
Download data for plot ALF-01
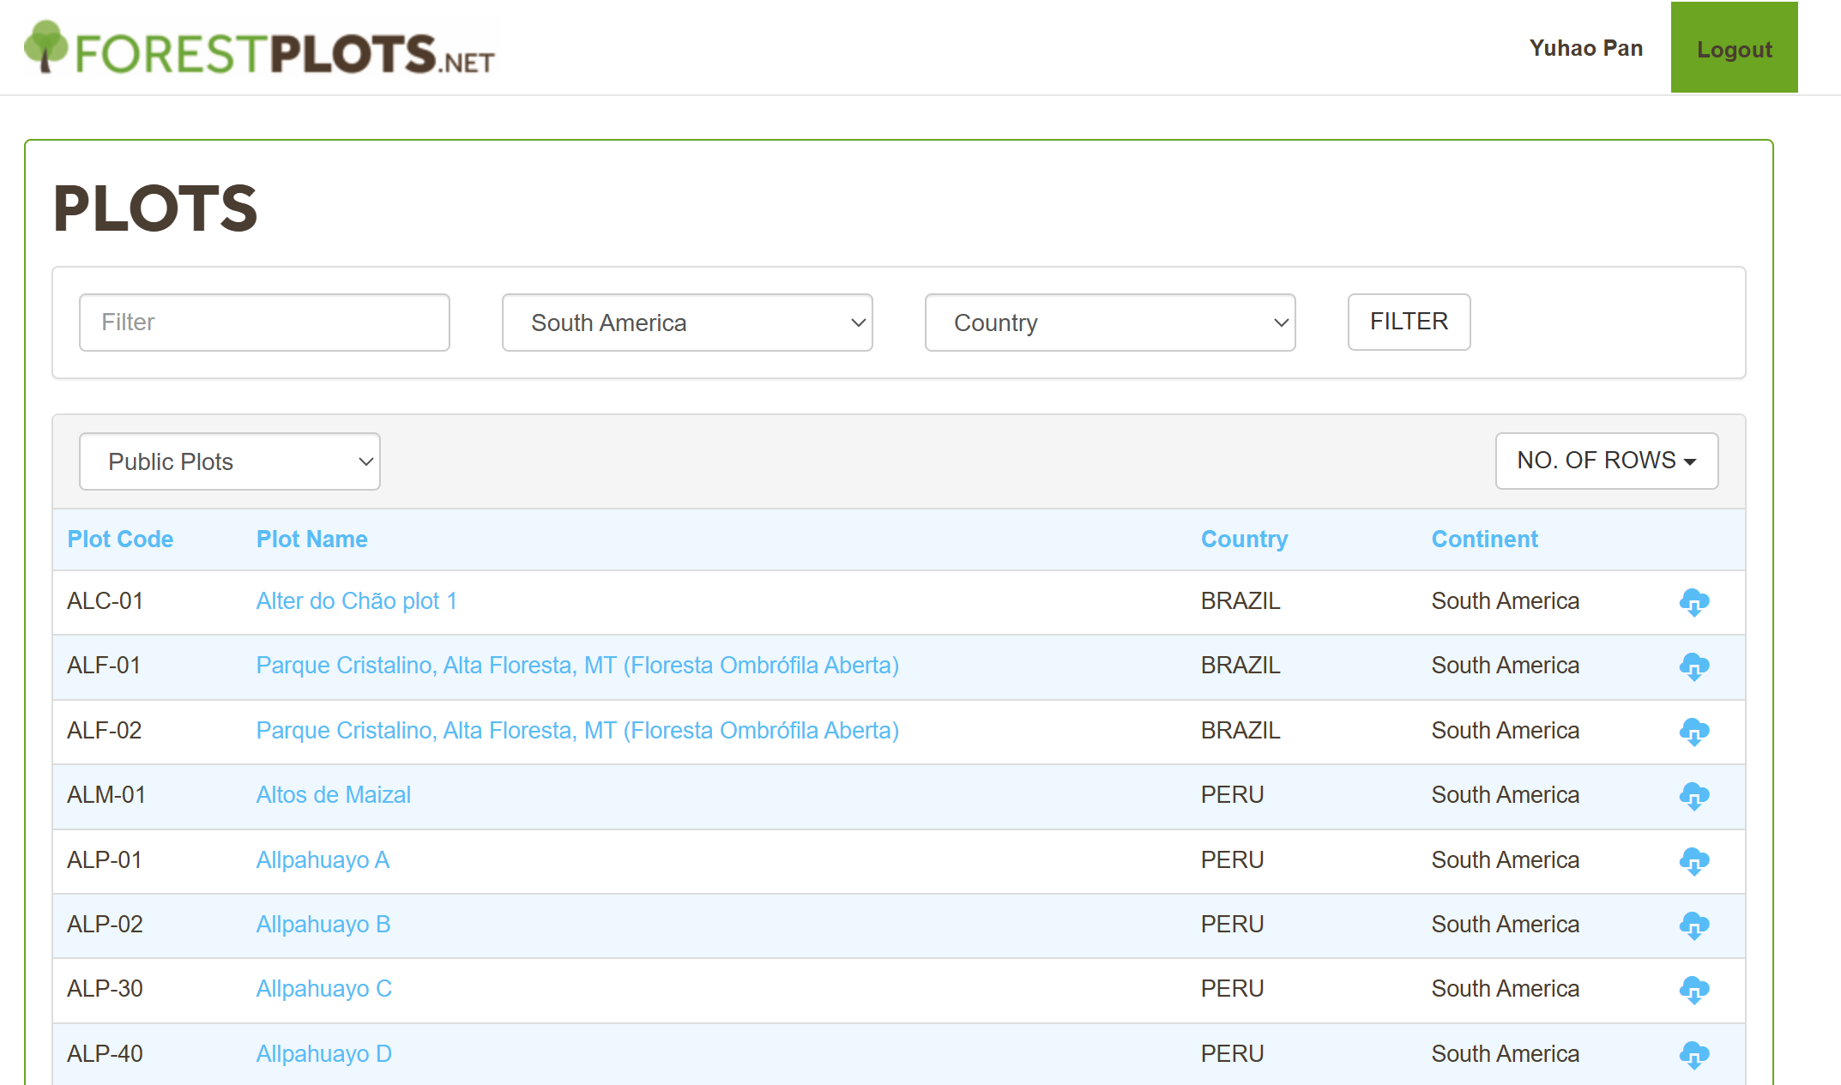(x=1694, y=666)
